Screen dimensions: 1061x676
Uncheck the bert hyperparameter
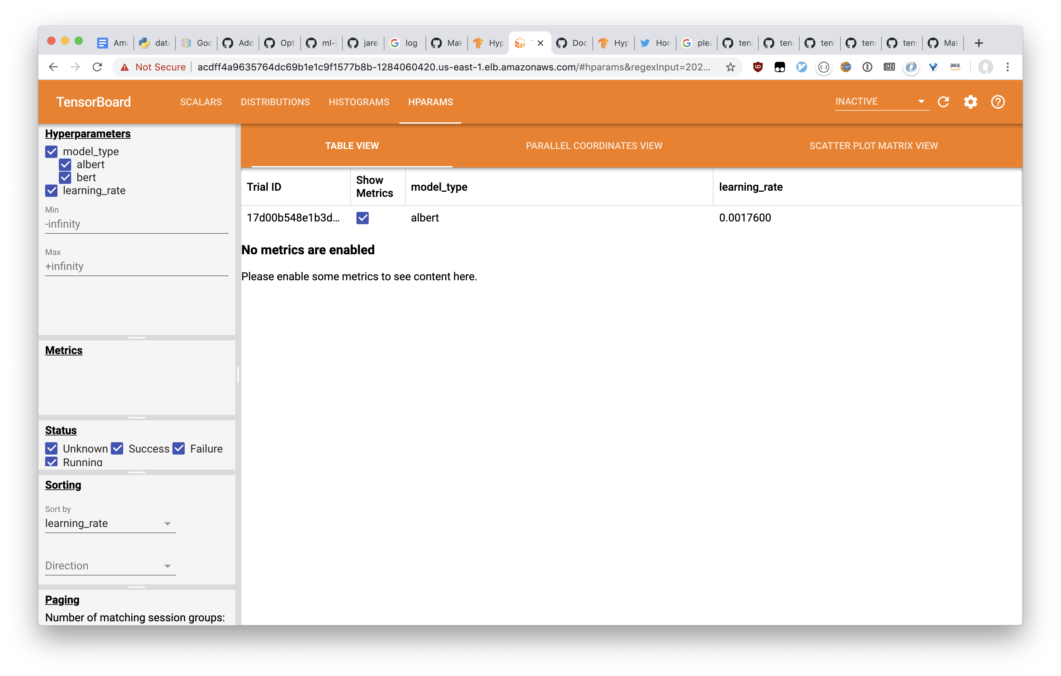point(65,177)
